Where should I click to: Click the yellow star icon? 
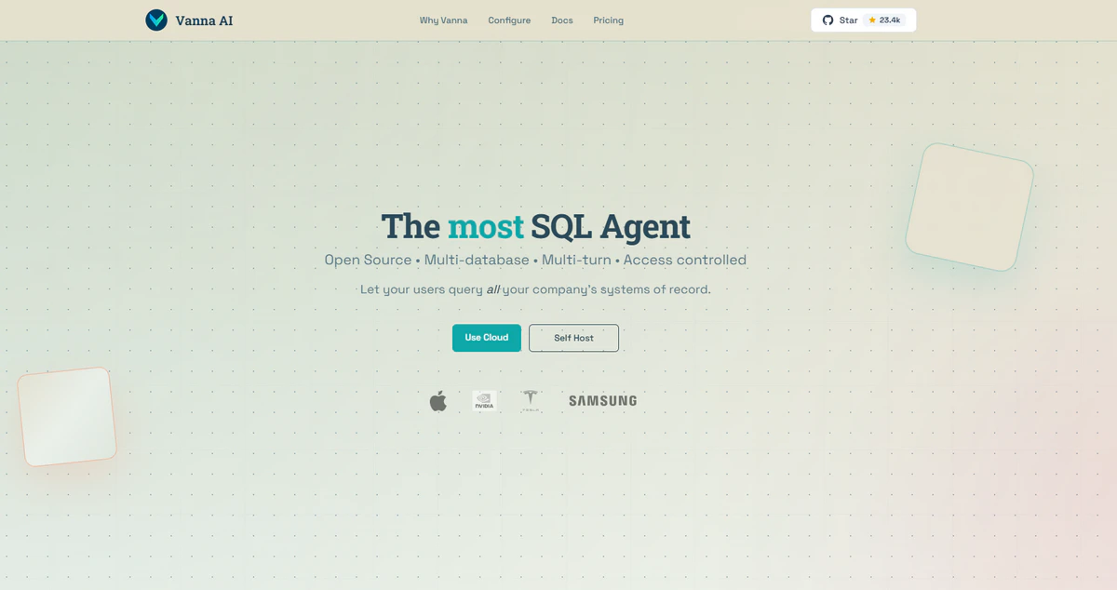point(872,20)
